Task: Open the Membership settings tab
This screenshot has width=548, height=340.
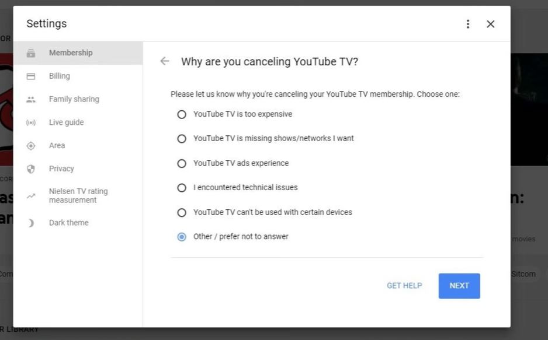Action: coord(78,52)
